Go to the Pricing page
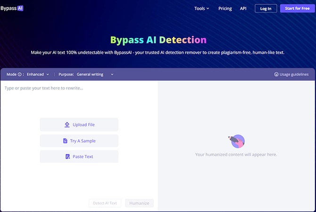Screen dimensions: 316x212 pyautogui.click(x=225, y=8)
